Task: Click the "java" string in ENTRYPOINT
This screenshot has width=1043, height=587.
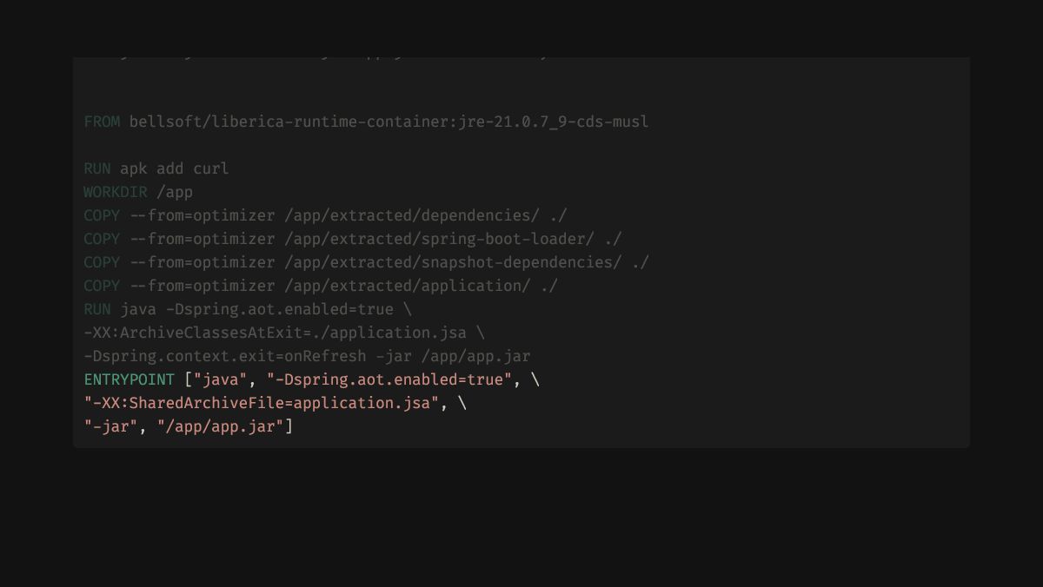Action: 220,379
